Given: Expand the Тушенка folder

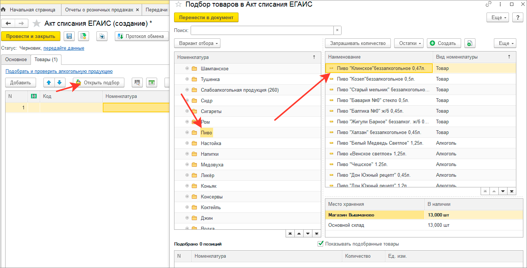Looking at the screenshot, I should (x=187, y=79).
